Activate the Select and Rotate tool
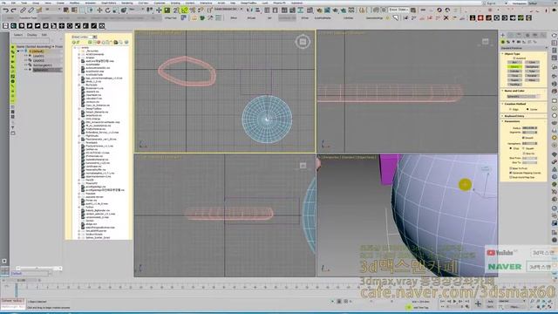 107,10
